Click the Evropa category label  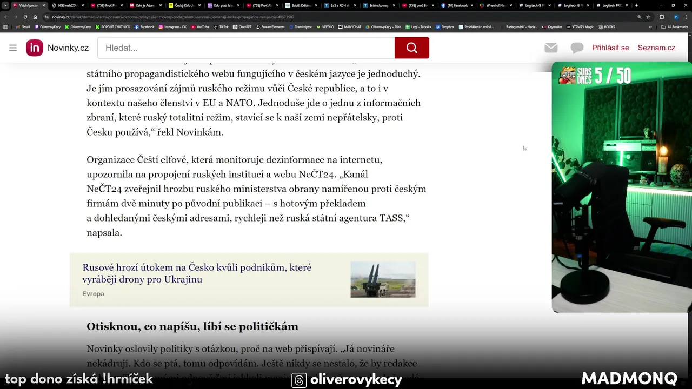[93, 294]
